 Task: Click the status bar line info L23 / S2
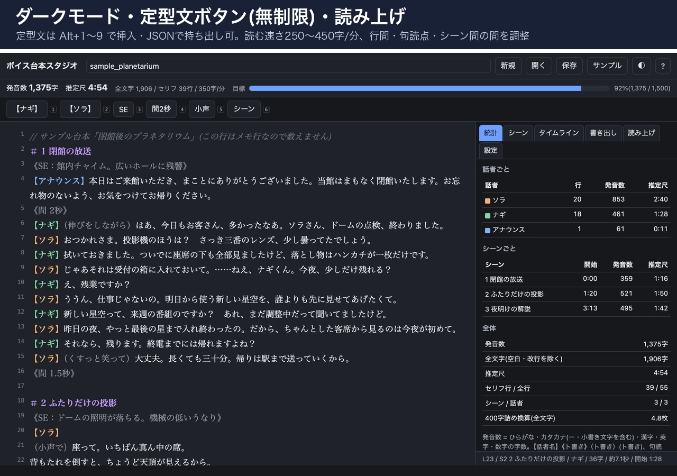[572, 459]
